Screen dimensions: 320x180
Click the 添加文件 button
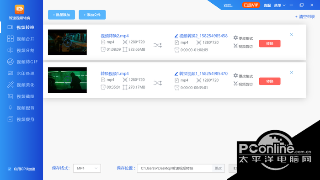92,15
